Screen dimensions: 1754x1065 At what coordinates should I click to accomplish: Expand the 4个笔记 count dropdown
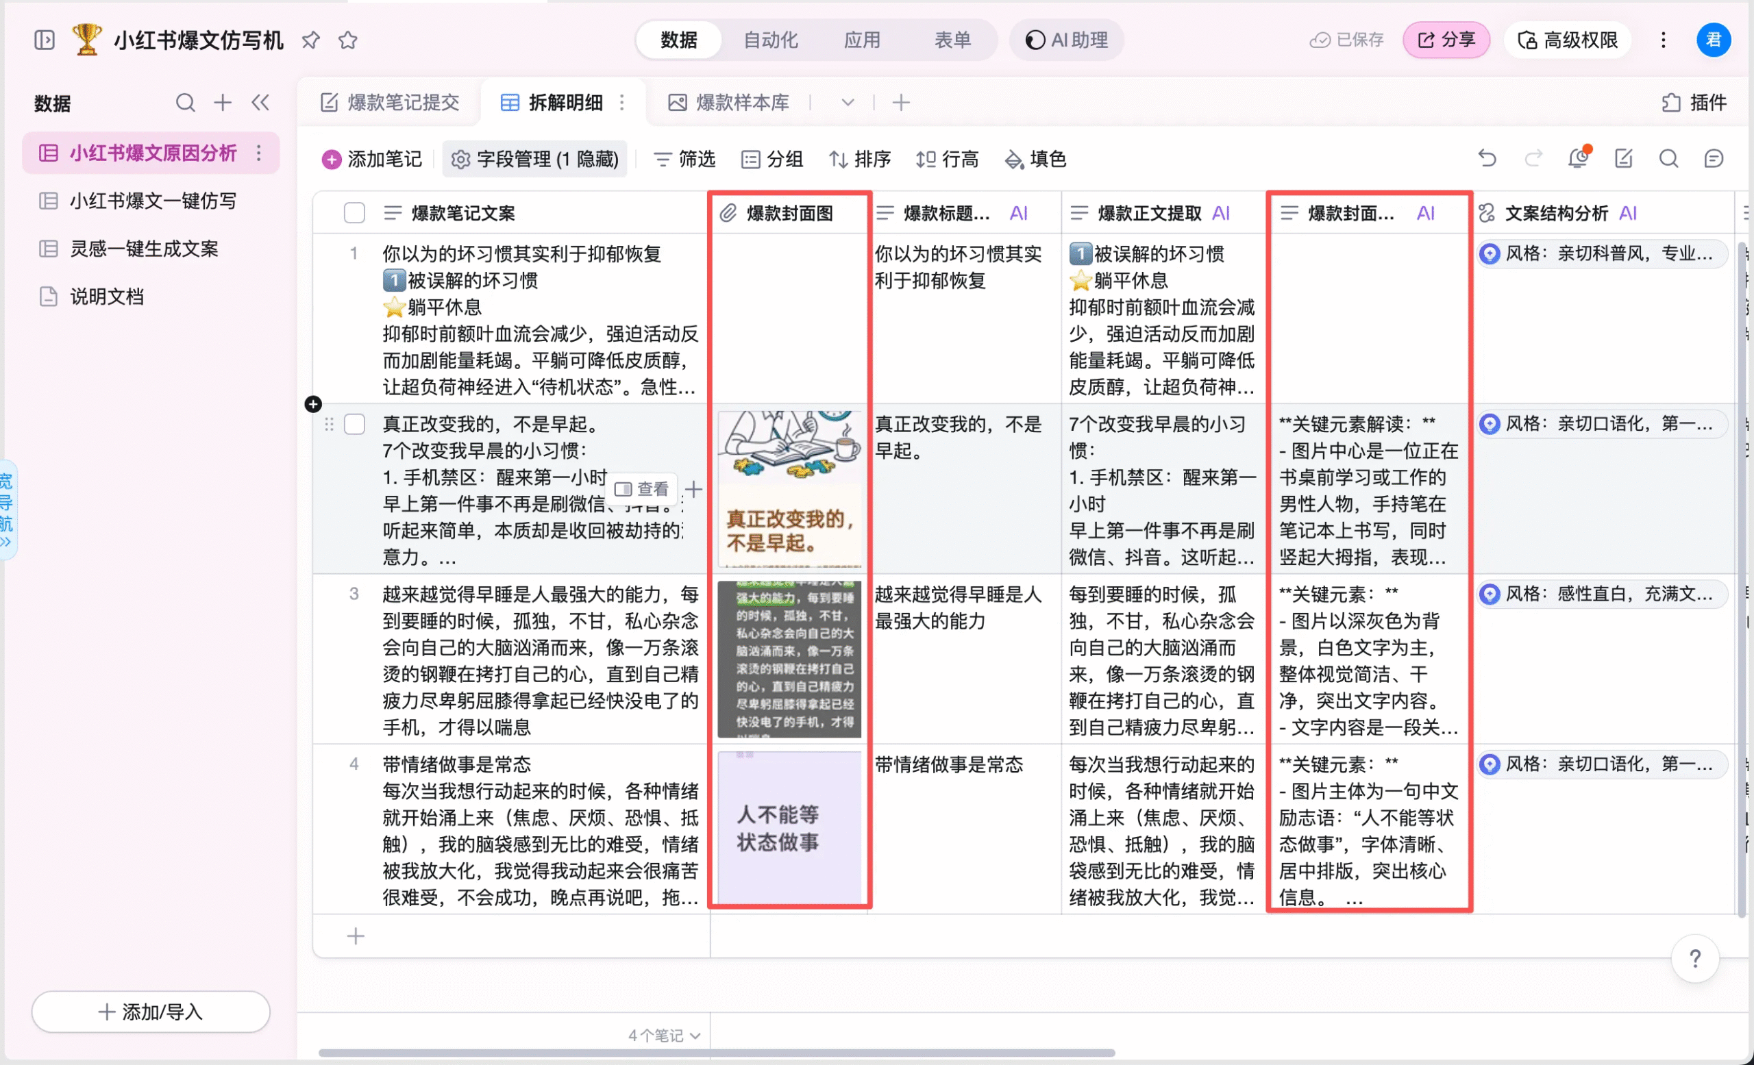click(x=664, y=1035)
